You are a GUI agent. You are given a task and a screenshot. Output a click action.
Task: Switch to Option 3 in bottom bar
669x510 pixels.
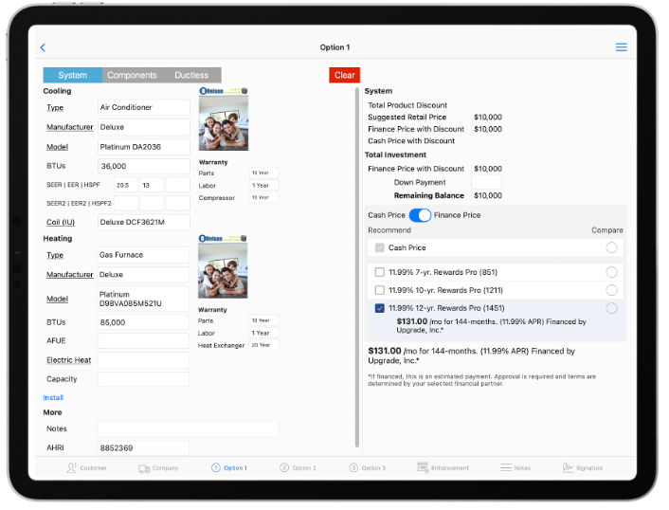tap(367, 467)
